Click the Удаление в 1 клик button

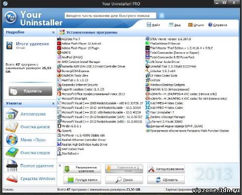point(124,169)
